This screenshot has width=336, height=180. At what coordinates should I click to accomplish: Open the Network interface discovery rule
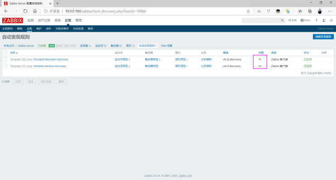(x=50, y=66)
